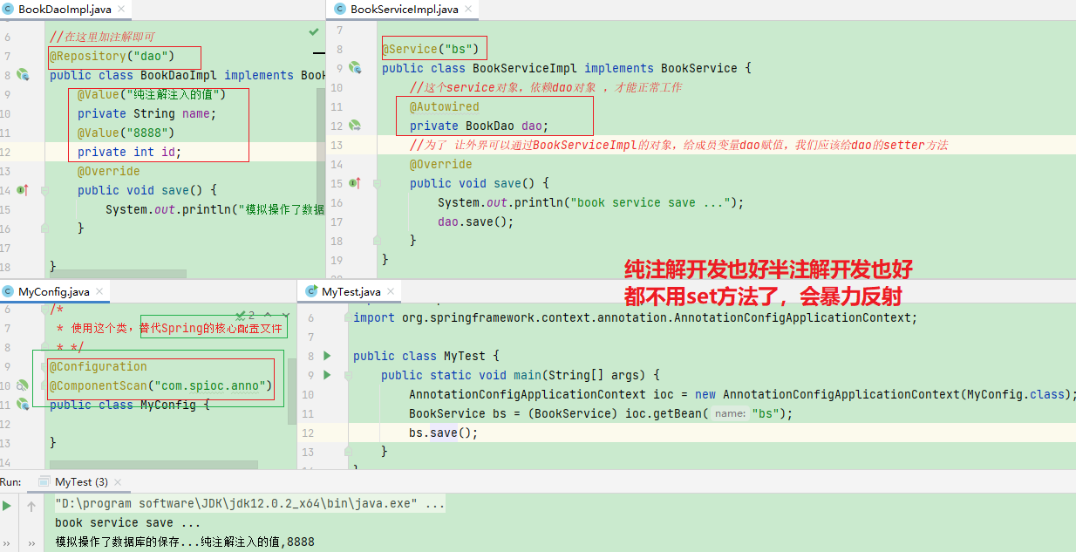Click 'private String name;' in BookDaoImpl
This screenshot has width=1076, height=552.
(x=147, y=113)
